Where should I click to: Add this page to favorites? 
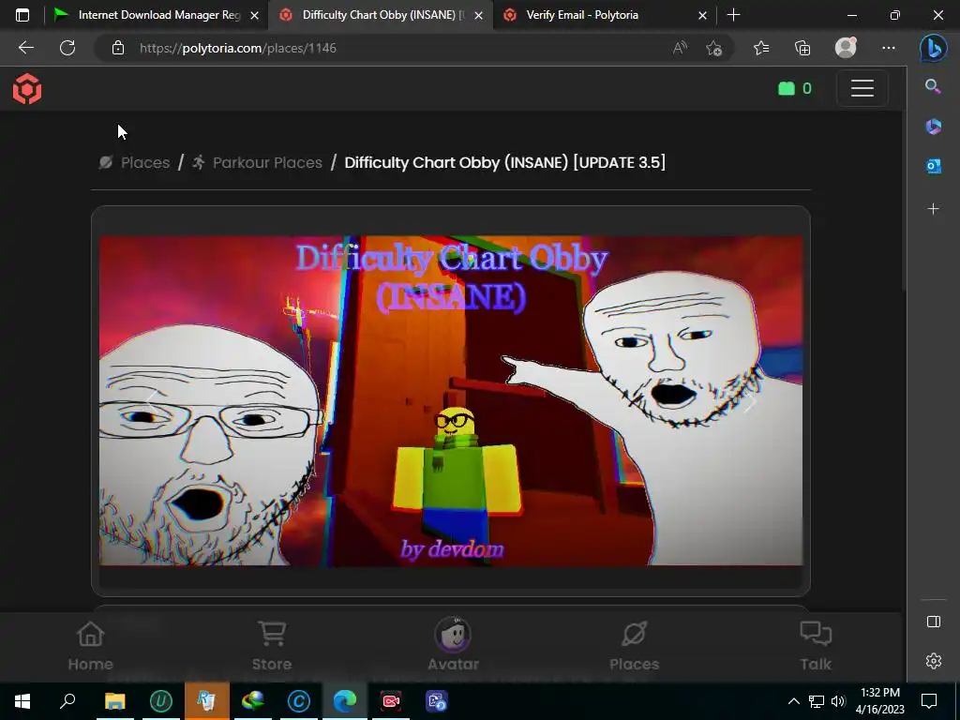(x=713, y=48)
